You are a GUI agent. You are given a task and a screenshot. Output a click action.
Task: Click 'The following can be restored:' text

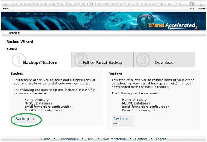pos(135,93)
